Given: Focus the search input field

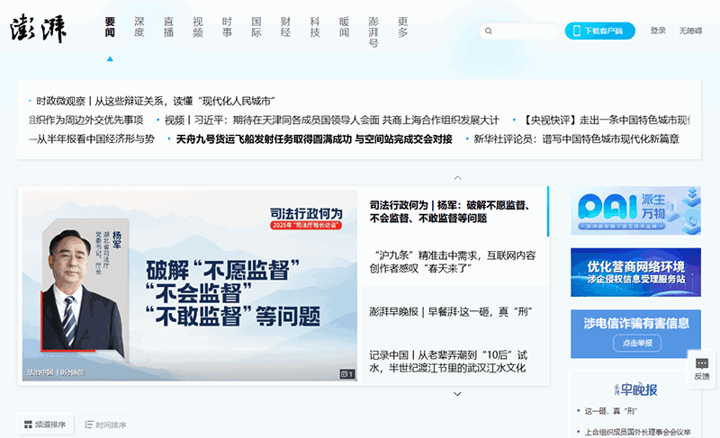Looking at the screenshot, I should 519,31.
